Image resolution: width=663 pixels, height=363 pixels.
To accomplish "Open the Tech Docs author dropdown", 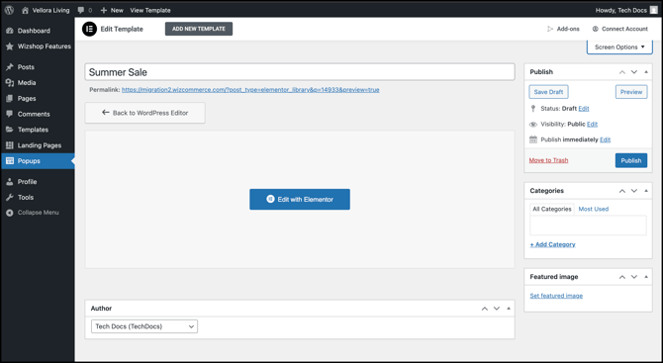I will click(x=144, y=326).
